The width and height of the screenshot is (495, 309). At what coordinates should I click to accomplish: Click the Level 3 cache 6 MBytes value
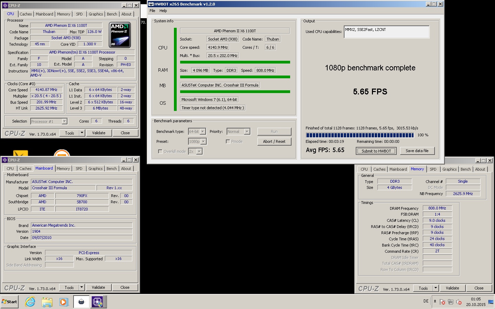pos(100,108)
